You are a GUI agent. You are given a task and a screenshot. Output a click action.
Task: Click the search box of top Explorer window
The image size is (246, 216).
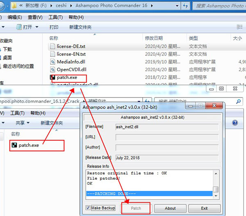tap(219, 6)
